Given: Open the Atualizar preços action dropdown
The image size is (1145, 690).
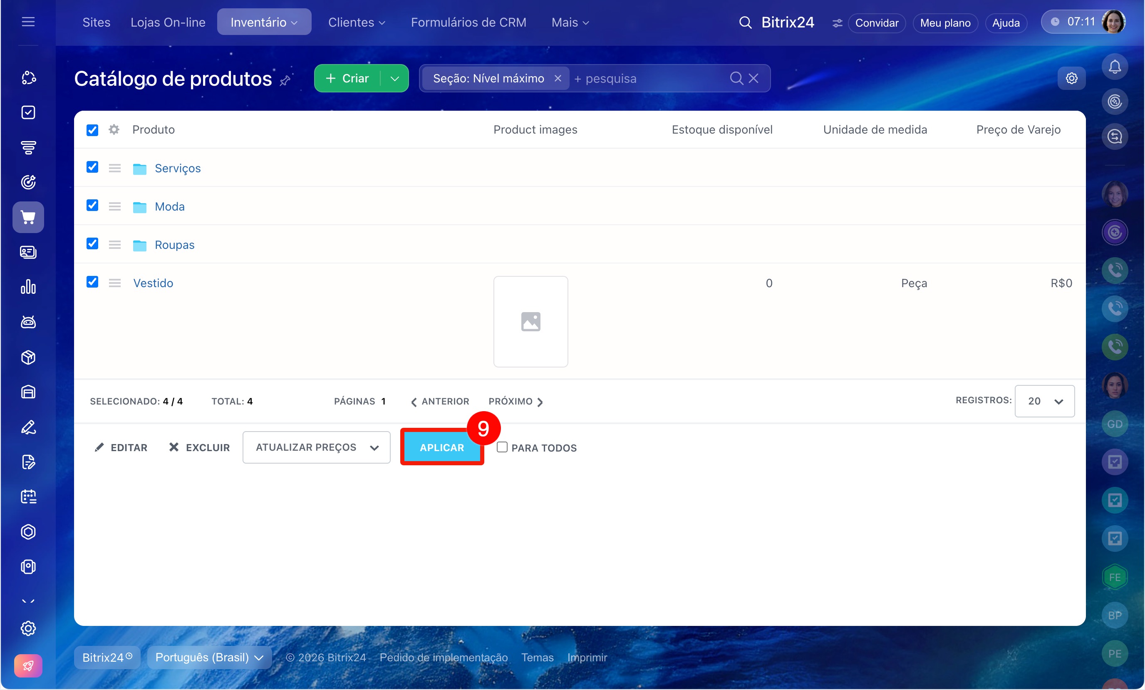Looking at the screenshot, I should pos(316,447).
